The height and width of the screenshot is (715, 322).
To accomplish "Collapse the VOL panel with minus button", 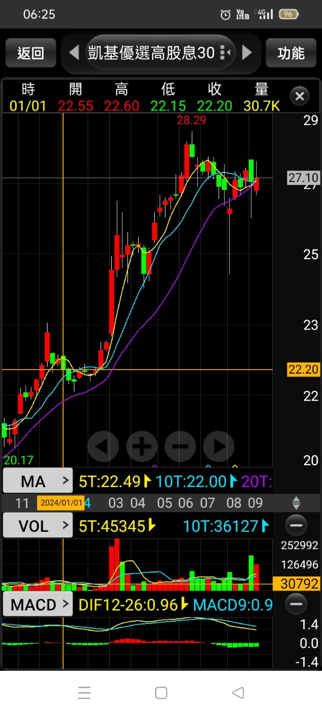I will point(296,526).
